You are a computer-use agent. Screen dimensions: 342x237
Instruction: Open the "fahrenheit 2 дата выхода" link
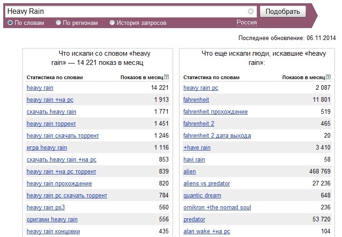click(x=217, y=136)
